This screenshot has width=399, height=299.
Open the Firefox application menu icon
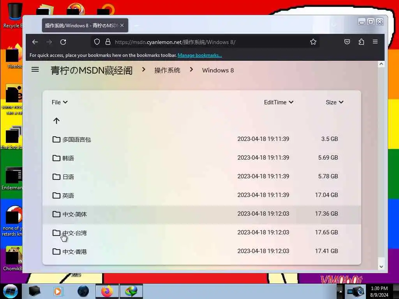[x=375, y=41]
